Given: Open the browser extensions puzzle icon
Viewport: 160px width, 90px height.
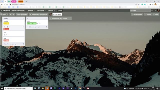Looking at the screenshot, I should click(150, 4).
